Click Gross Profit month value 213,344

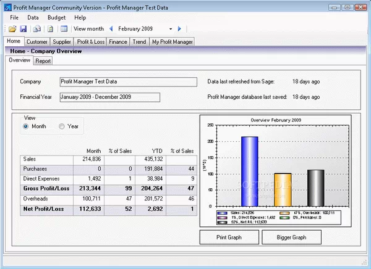[90, 188]
